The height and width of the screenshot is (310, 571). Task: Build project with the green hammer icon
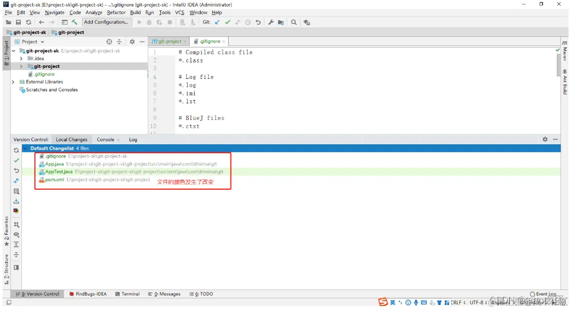pyautogui.click(x=74, y=22)
